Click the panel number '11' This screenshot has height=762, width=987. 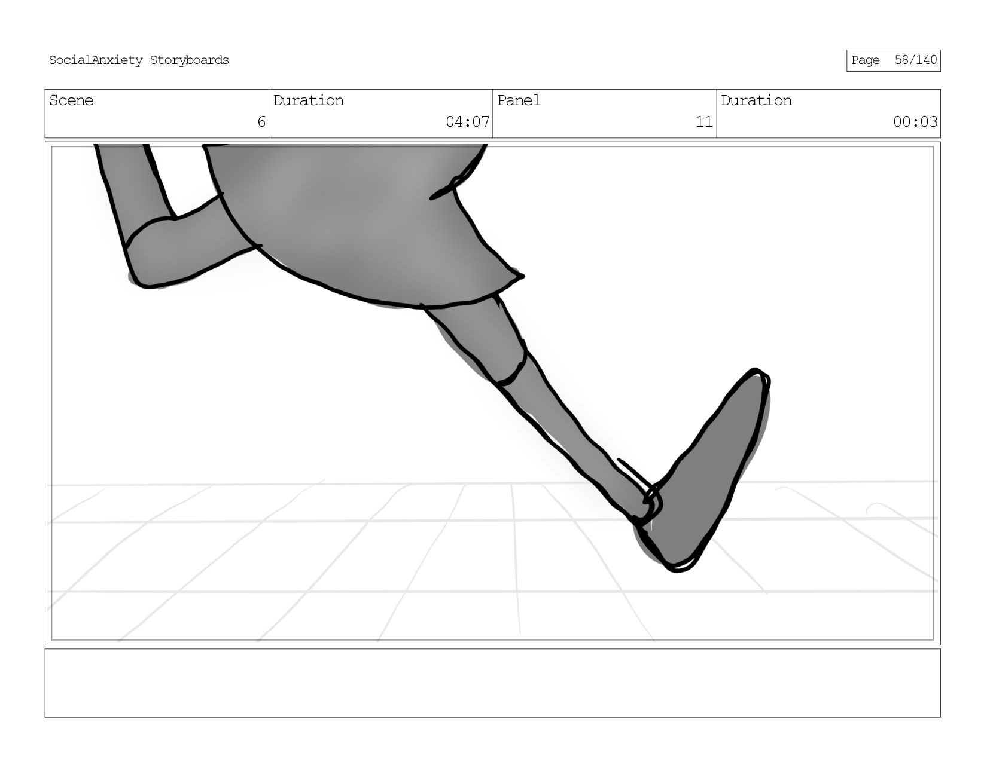pos(704,122)
